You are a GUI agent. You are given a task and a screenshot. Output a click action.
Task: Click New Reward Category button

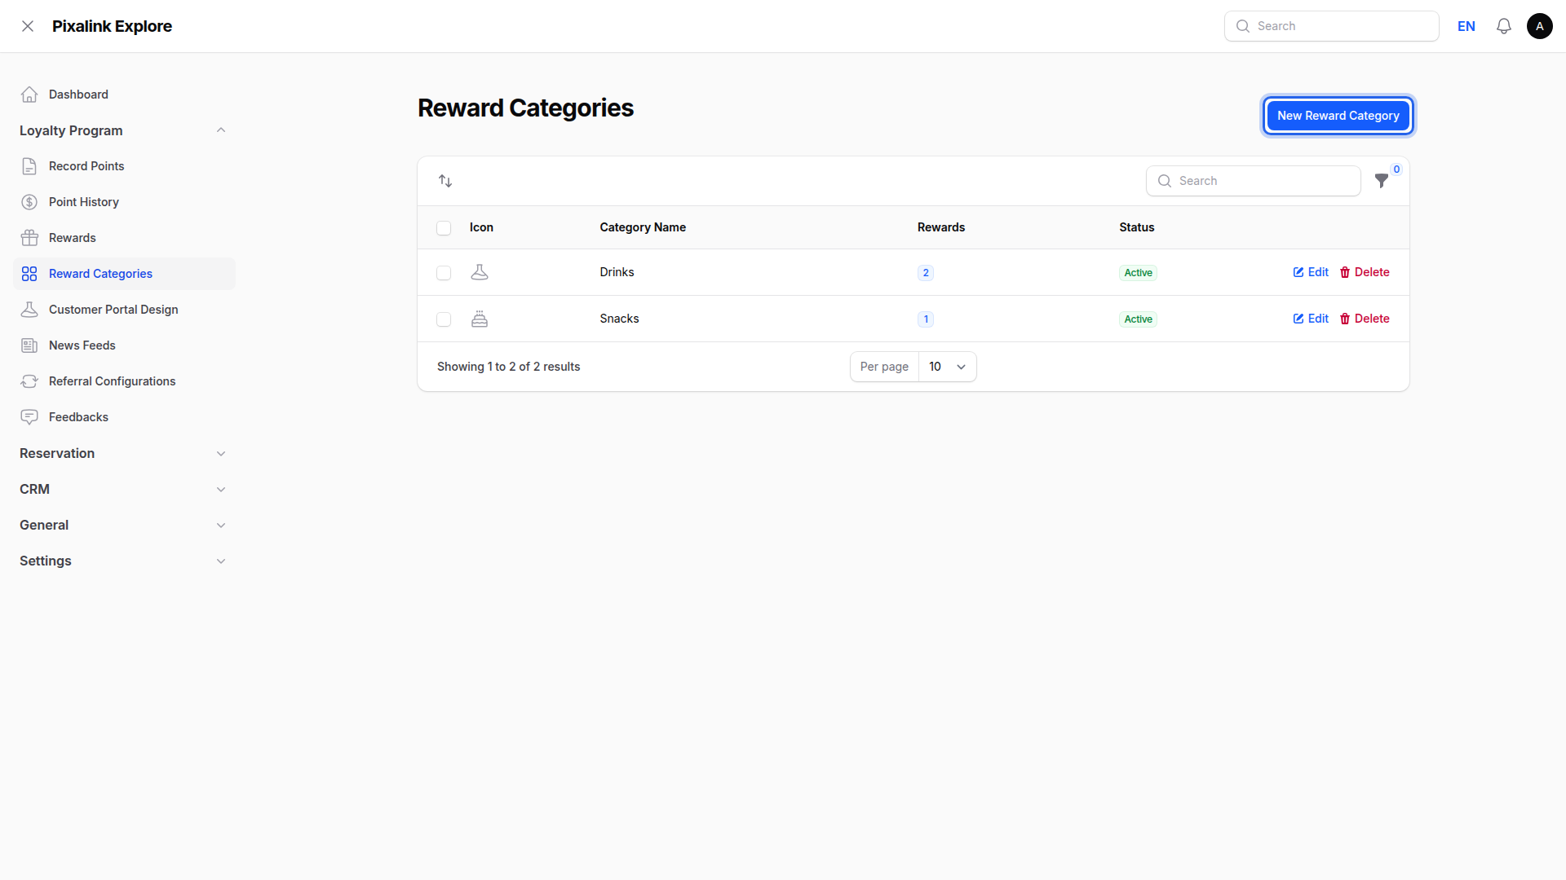[x=1338, y=116]
